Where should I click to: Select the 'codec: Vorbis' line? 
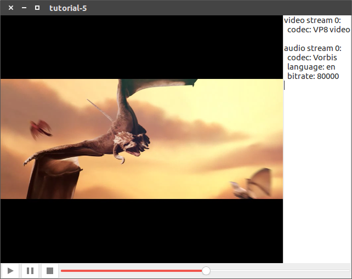(312, 58)
